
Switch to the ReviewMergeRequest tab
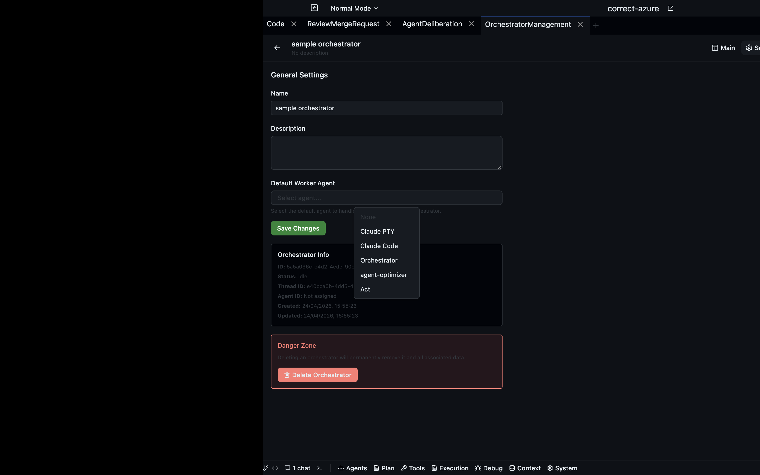[x=343, y=23]
